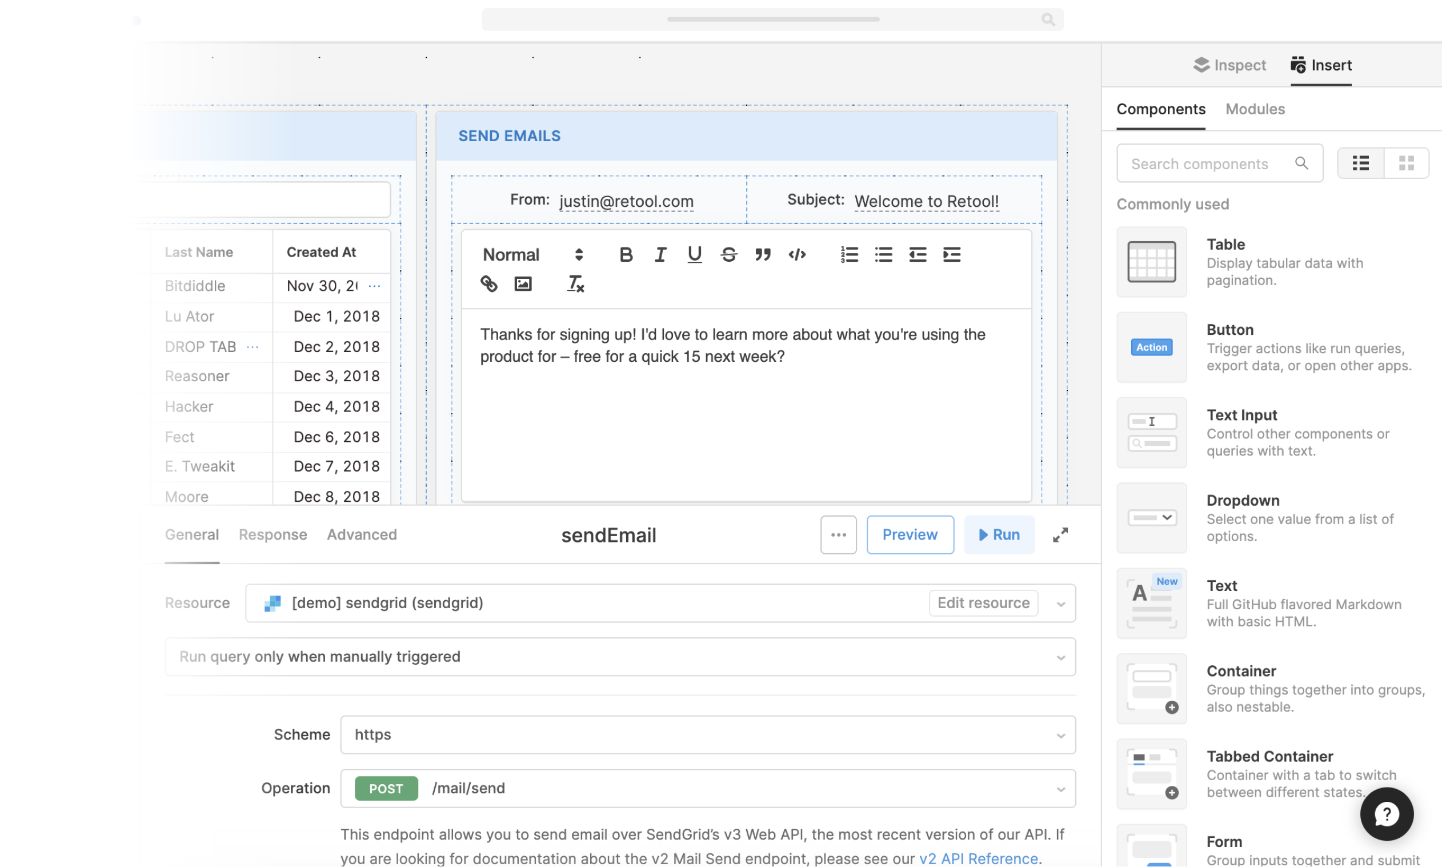
Task: Clear text formatting in the editor
Action: tap(575, 284)
